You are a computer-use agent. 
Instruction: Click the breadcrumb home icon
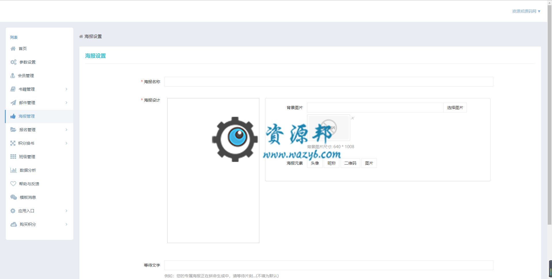tap(81, 36)
